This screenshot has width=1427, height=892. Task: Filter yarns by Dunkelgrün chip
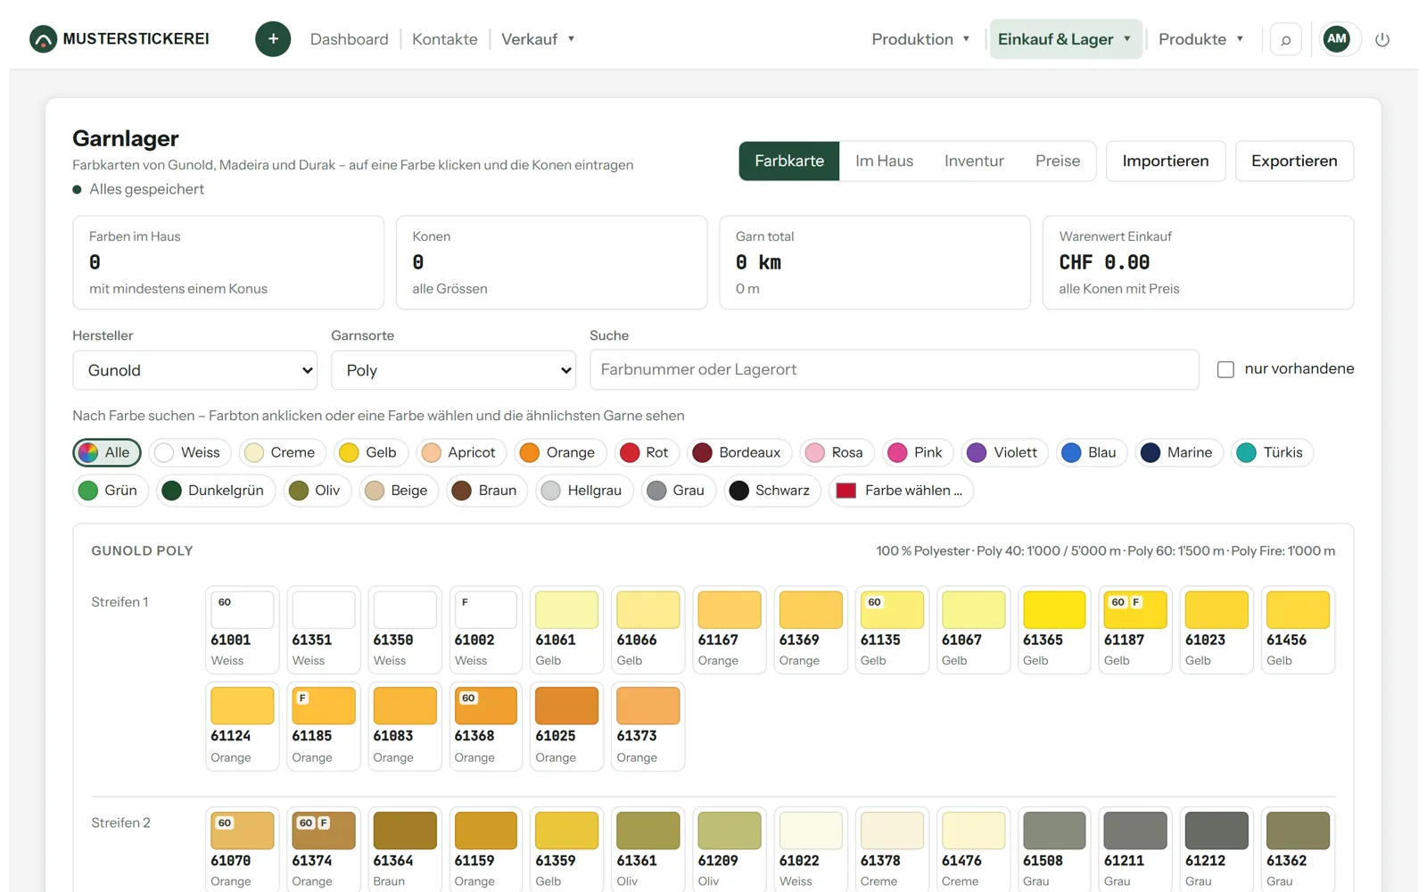(215, 491)
